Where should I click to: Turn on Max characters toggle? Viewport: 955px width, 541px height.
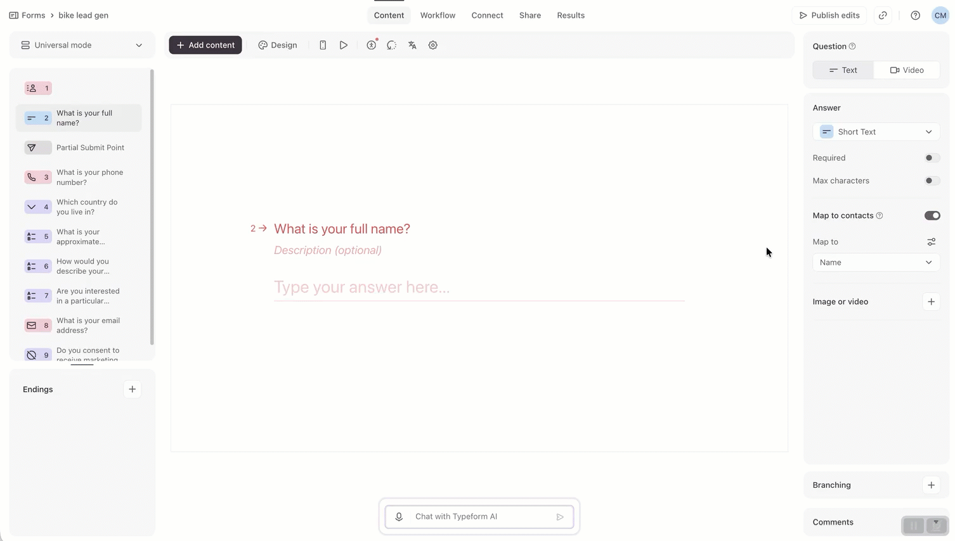coord(932,181)
